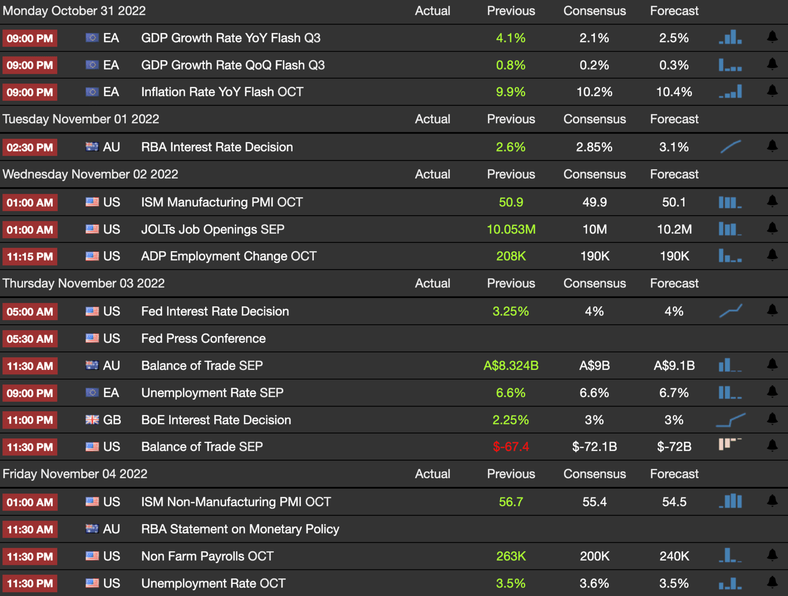The width and height of the screenshot is (788, 596).
Task: Open Fed Press Conference event
Action: pos(203,338)
